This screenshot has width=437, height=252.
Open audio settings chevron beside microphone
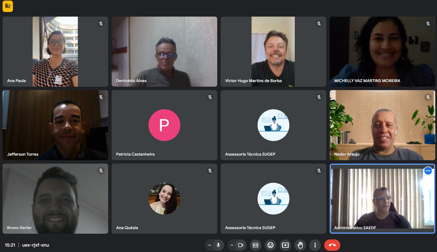point(209,245)
